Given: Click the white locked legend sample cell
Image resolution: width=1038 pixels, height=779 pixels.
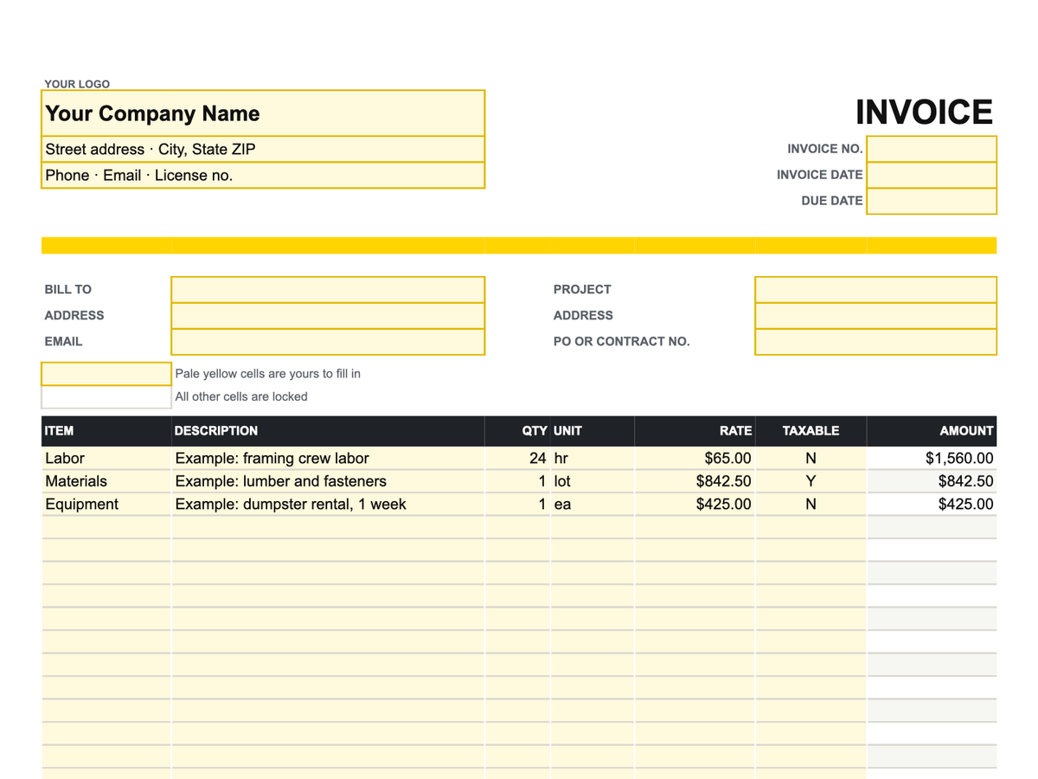Looking at the screenshot, I should click(106, 396).
